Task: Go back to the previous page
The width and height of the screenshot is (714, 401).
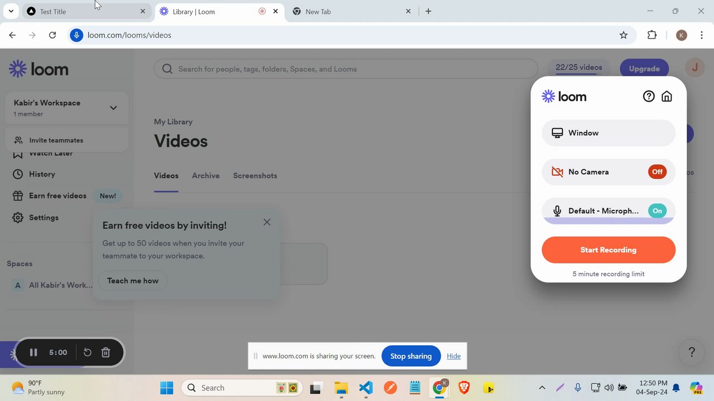Action: click(12, 35)
